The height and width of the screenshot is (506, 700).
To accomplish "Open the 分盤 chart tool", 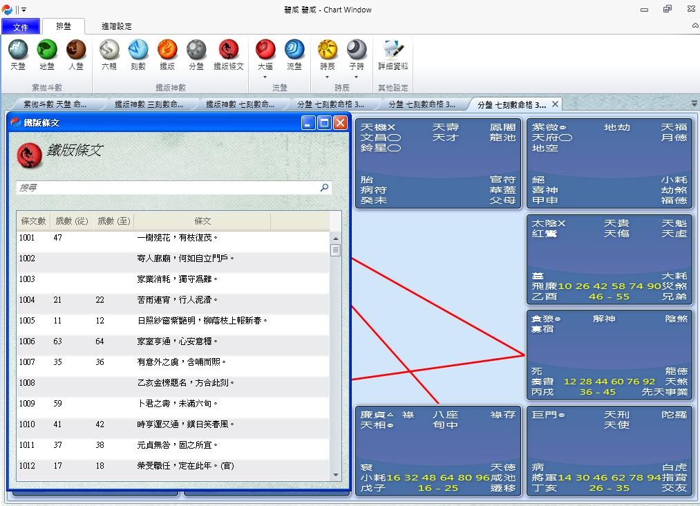I will point(197,55).
